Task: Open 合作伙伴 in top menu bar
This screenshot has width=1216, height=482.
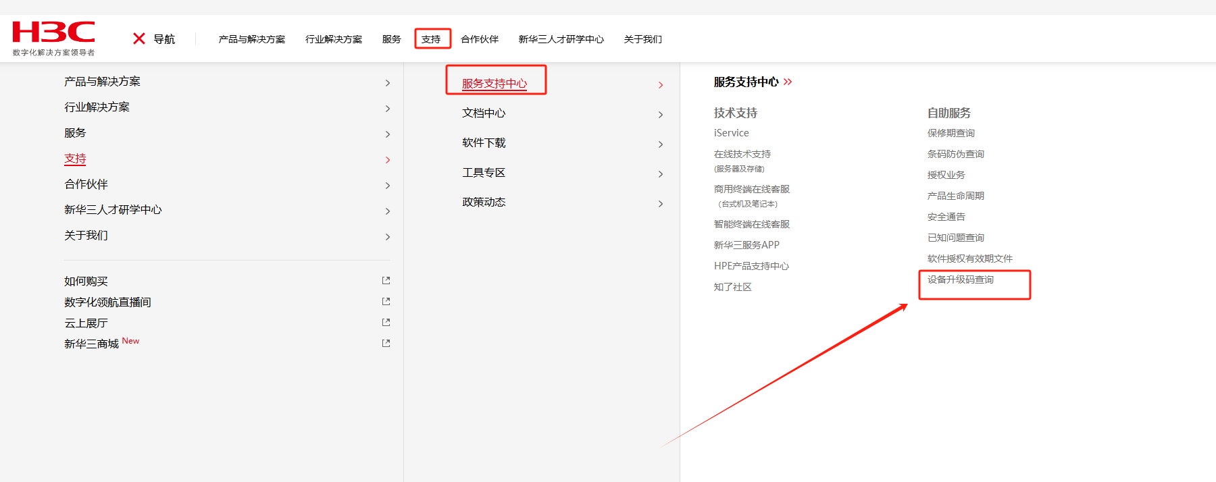Action: tap(480, 39)
